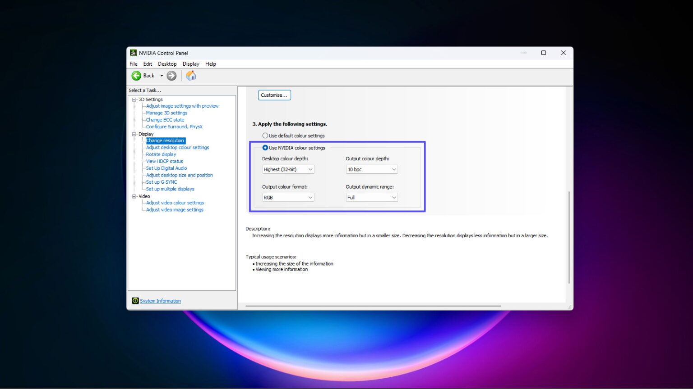
Task: Select Use NVIDIA colour settings
Action: 265,148
